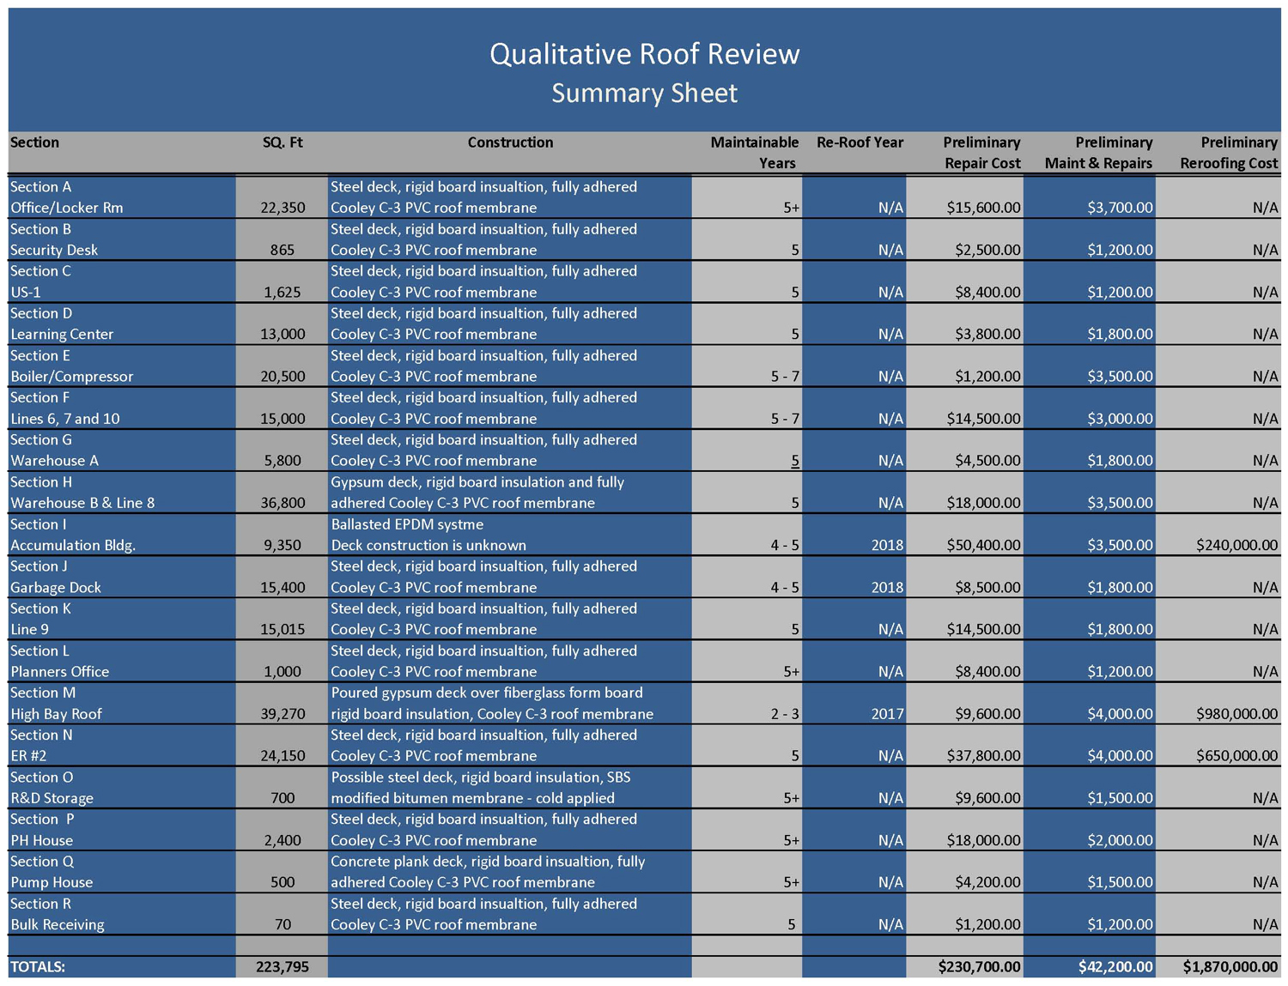Click the 223,795 total square feet cell
This screenshot has height=986, width=1288.
pos(282,967)
